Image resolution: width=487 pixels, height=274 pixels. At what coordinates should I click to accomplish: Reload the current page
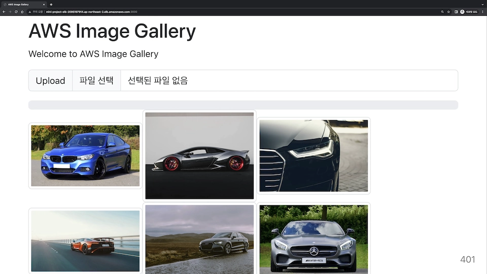click(x=16, y=11)
